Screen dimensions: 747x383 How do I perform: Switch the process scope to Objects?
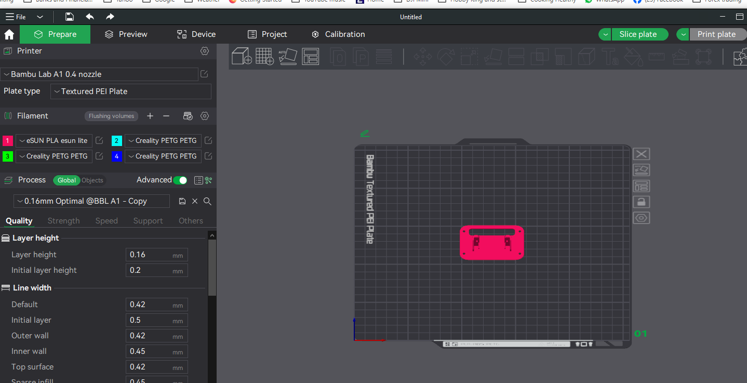point(92,180)
